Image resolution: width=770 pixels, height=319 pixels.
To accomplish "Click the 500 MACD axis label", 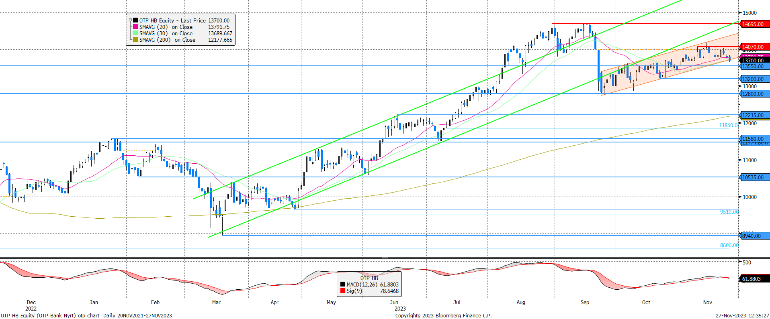I will (747, 262).
